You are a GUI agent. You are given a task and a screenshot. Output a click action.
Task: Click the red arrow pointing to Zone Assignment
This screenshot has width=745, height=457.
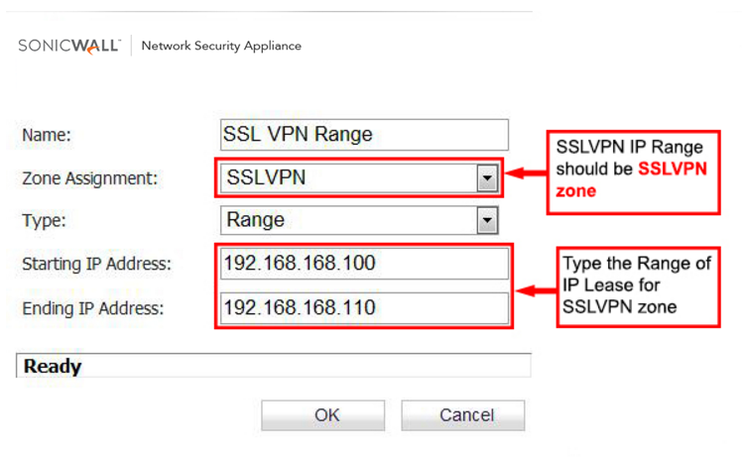point(526,173)
